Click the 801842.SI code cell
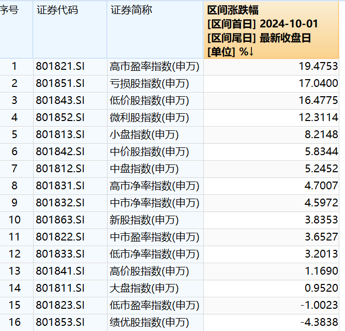This screenshot has height=331, width=345. 59,152
